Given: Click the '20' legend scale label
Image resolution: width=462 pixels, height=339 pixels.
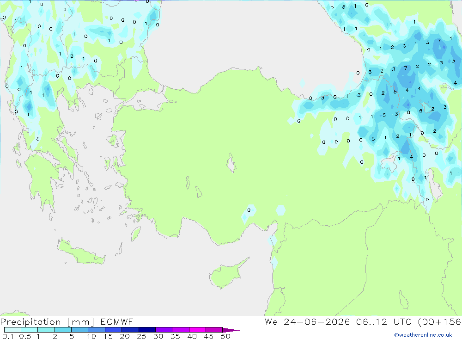Looking at the screenshot, I should click(x=125, y=336).
